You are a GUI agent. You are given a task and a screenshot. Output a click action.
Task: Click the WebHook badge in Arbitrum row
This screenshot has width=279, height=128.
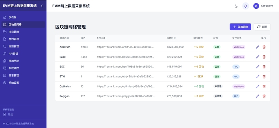click(239, 47)
